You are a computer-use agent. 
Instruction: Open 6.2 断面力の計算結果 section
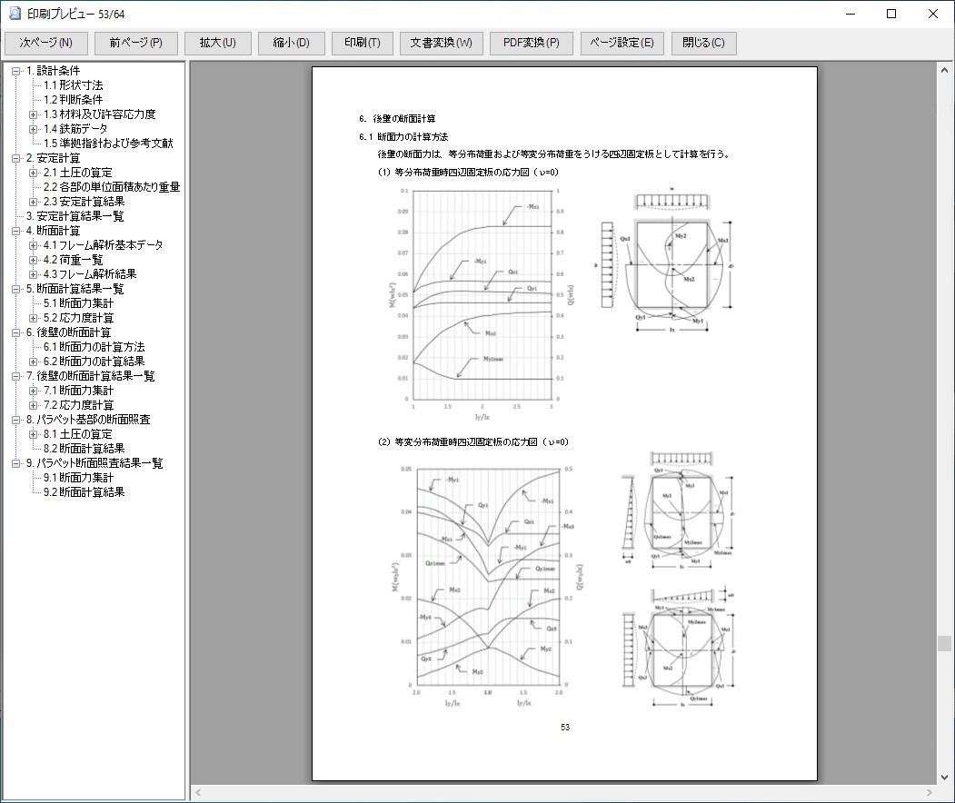[94, 362]
